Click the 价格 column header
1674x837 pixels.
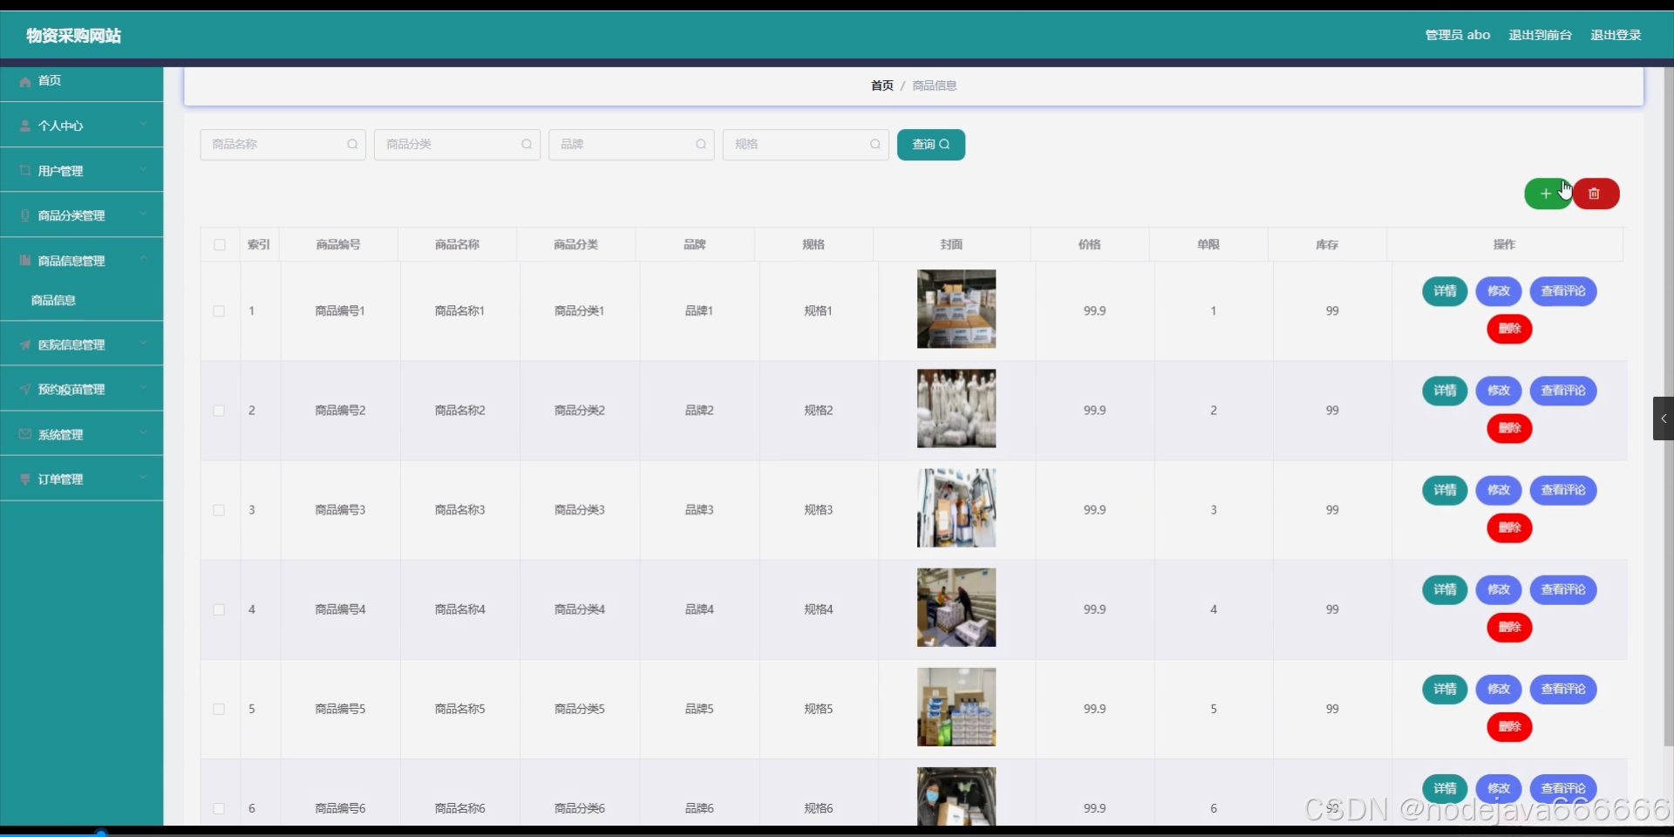[1089, 245]
